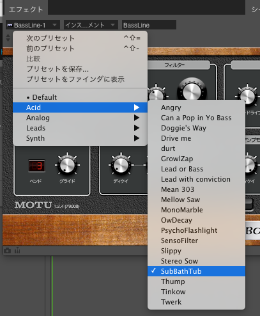Expand the Analog preset category

click(x=80, y=118)
